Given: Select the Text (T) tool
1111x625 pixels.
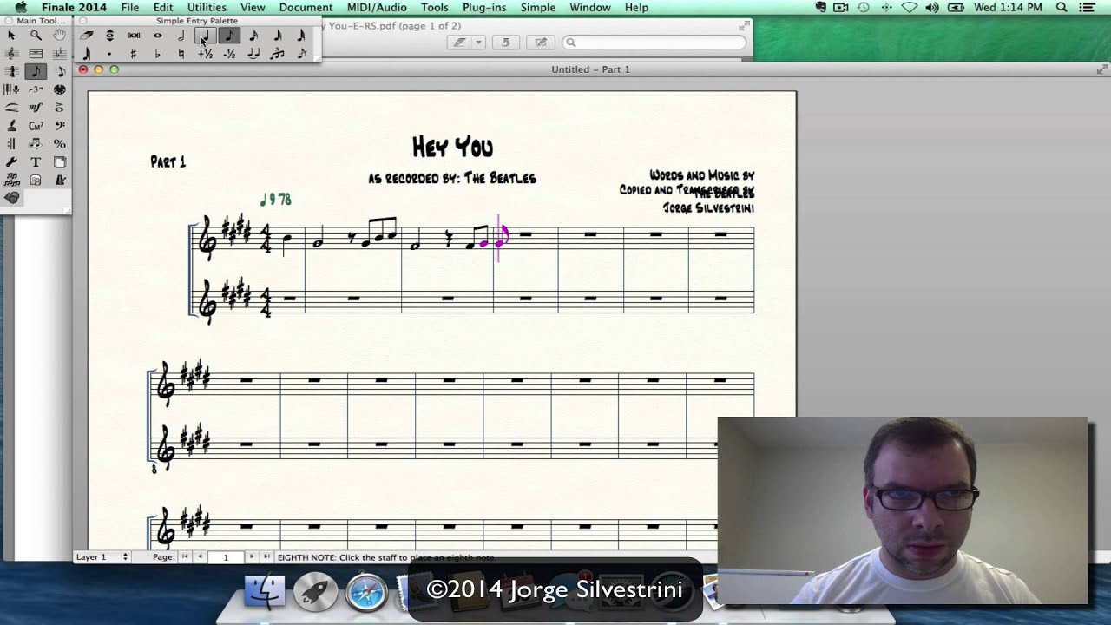Looking at the screenshot, I should coord(36,161).
